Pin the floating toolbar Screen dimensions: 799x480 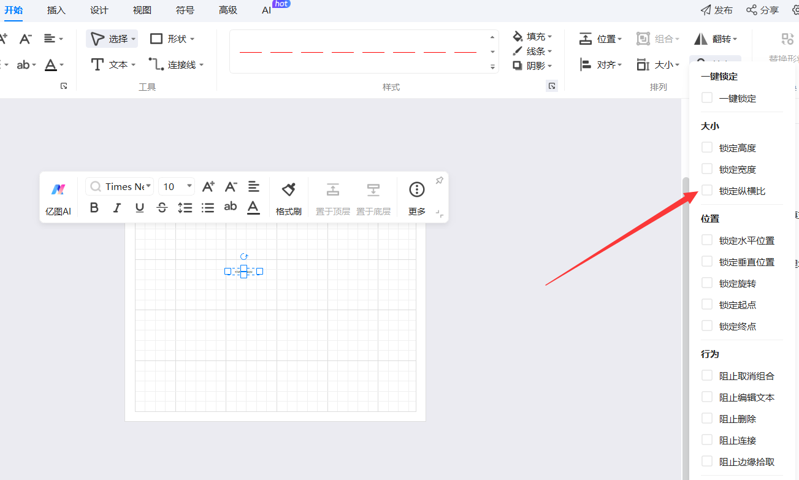point(439,180)
